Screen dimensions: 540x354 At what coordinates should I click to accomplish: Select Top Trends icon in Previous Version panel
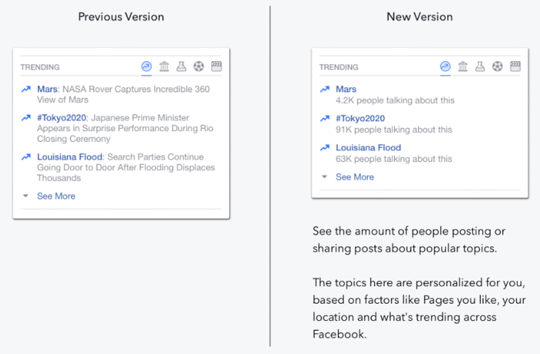[x=147, y=67]
